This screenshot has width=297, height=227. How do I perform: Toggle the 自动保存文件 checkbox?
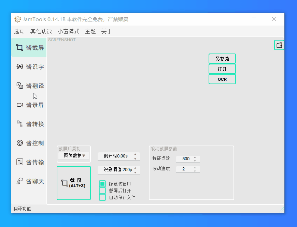point(102,197)
